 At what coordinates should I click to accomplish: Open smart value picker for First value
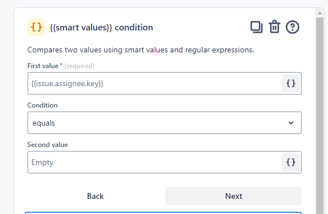(x=291, y=83)
